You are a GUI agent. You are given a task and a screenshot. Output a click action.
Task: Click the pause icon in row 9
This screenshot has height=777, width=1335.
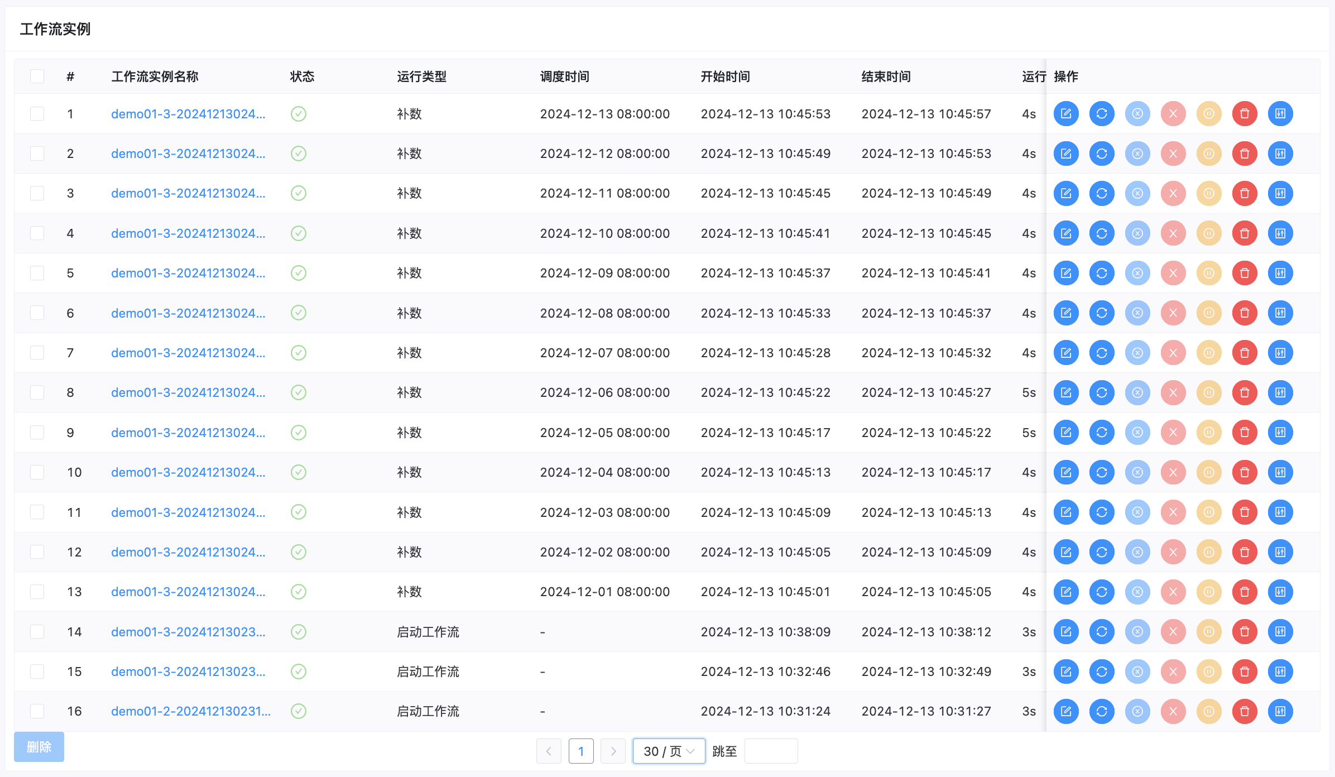1208,433
